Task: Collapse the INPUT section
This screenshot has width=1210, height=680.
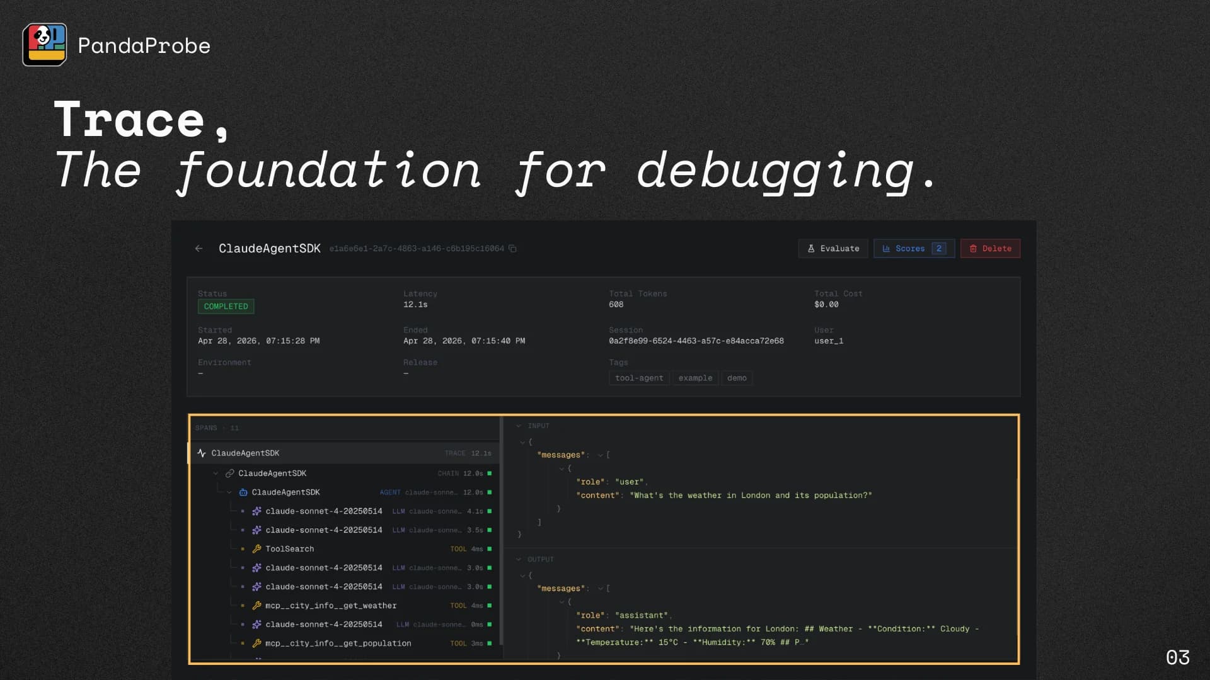Action: (x=519, y=426)
